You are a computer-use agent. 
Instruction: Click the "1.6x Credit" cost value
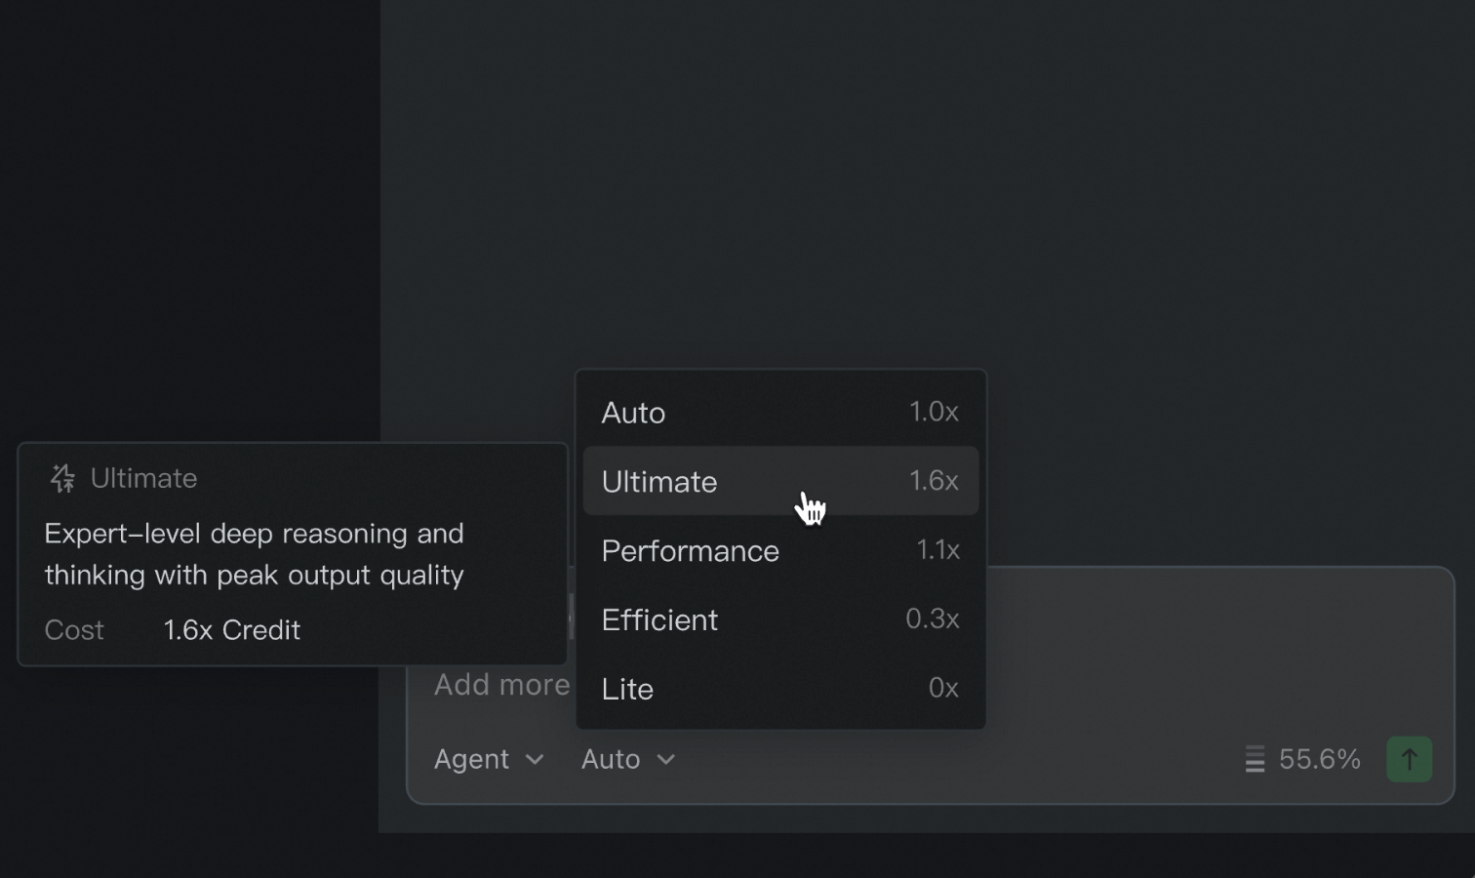[231, 630]
